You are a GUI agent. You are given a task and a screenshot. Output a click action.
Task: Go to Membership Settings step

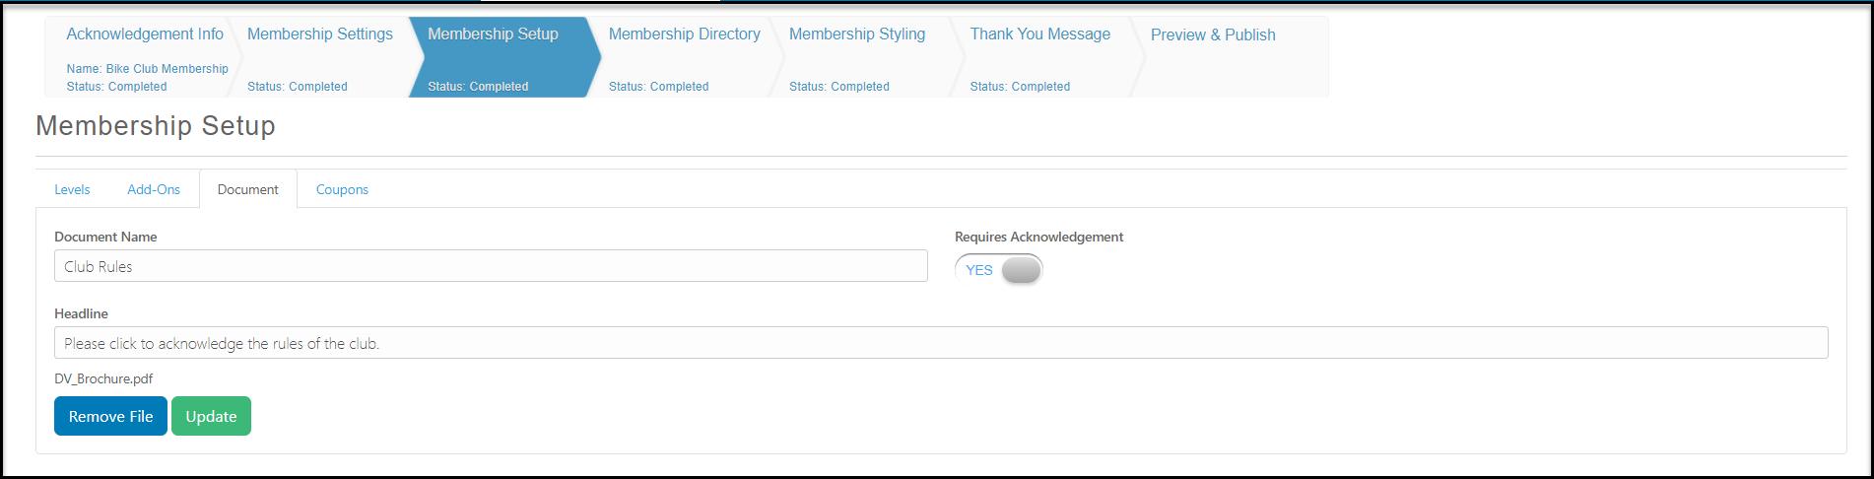point(319,34)
